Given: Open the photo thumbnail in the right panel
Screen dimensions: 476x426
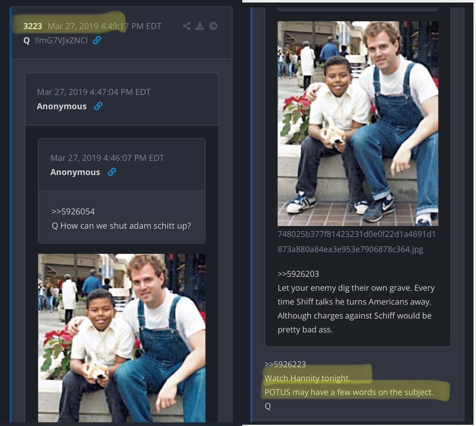Looking at the screenshot, I should (x=358, y=123).
